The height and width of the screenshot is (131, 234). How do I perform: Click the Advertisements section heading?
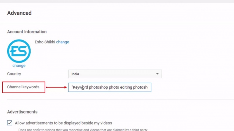(22, 112)
